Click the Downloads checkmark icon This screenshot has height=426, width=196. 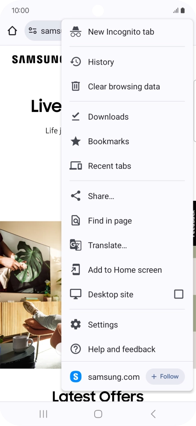[x=76, y=116]
